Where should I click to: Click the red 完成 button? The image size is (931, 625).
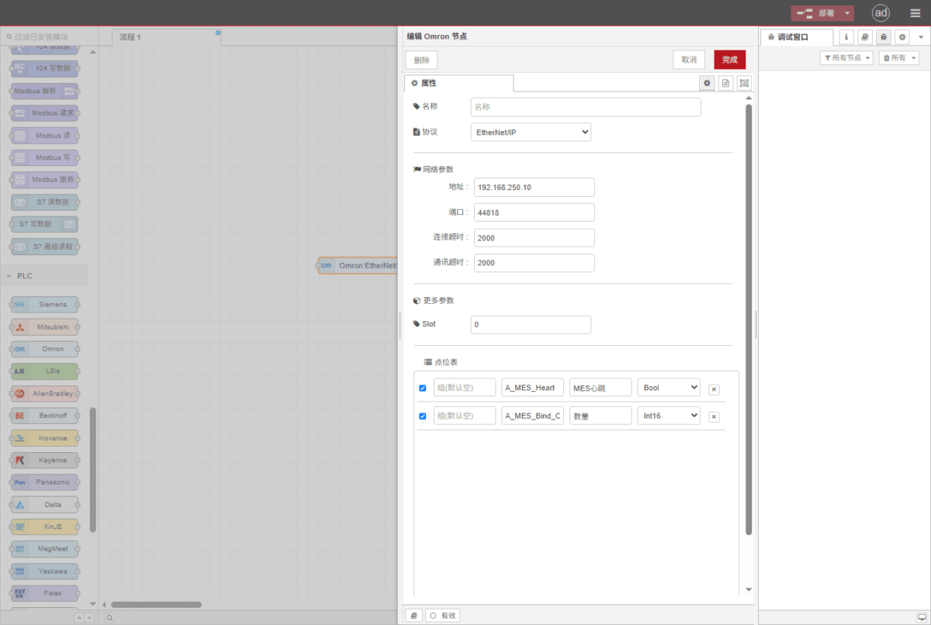pos(729,60)
